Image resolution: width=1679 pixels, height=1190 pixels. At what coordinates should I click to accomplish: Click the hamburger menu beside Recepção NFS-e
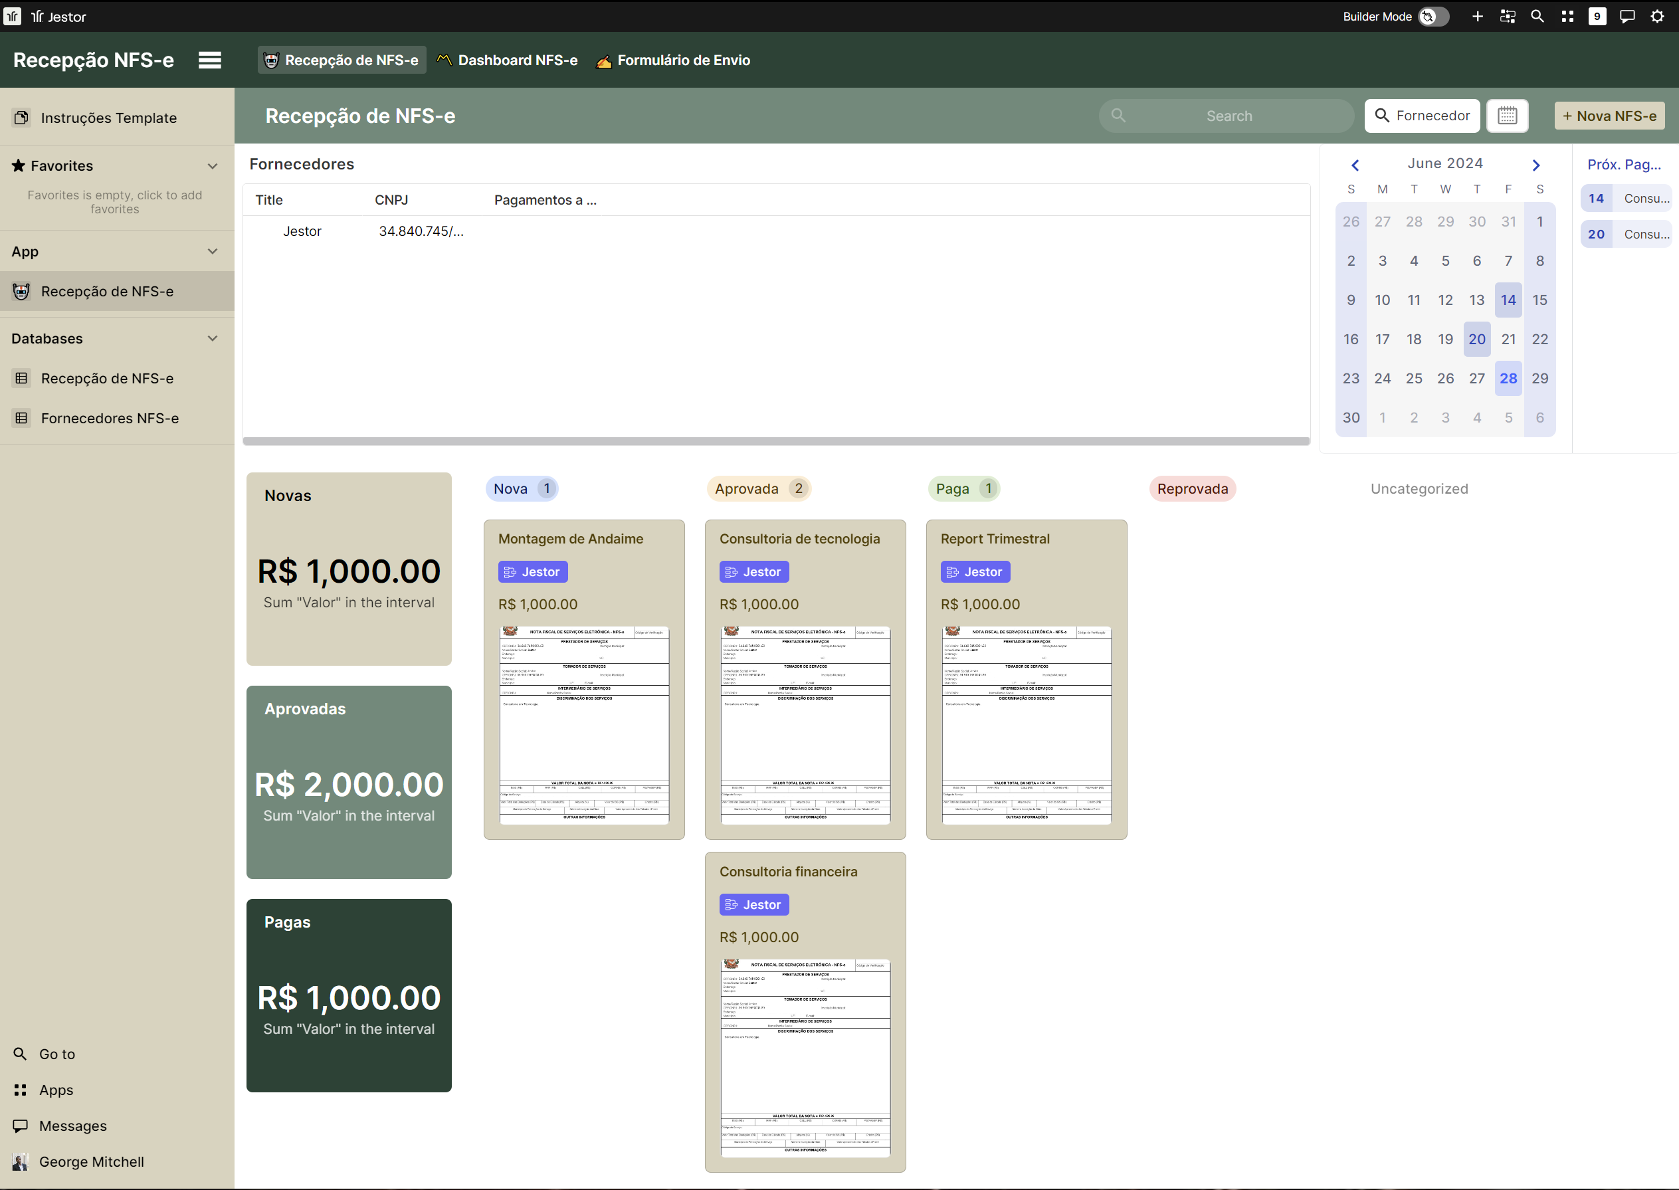tap(209, 60)
